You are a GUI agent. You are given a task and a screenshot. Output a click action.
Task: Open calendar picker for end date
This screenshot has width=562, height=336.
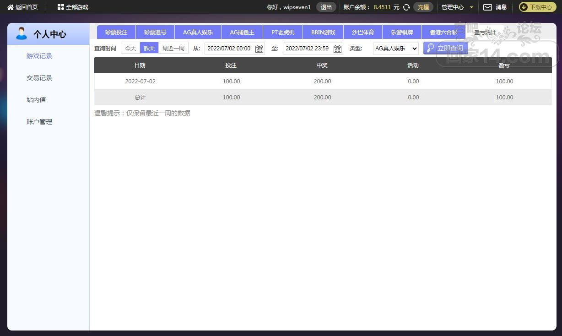point(337,49)
